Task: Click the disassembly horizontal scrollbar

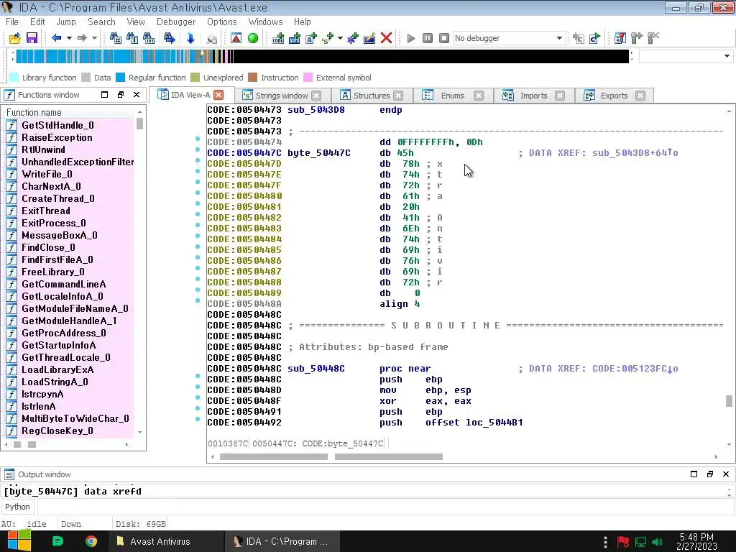Action: point(464,456)
